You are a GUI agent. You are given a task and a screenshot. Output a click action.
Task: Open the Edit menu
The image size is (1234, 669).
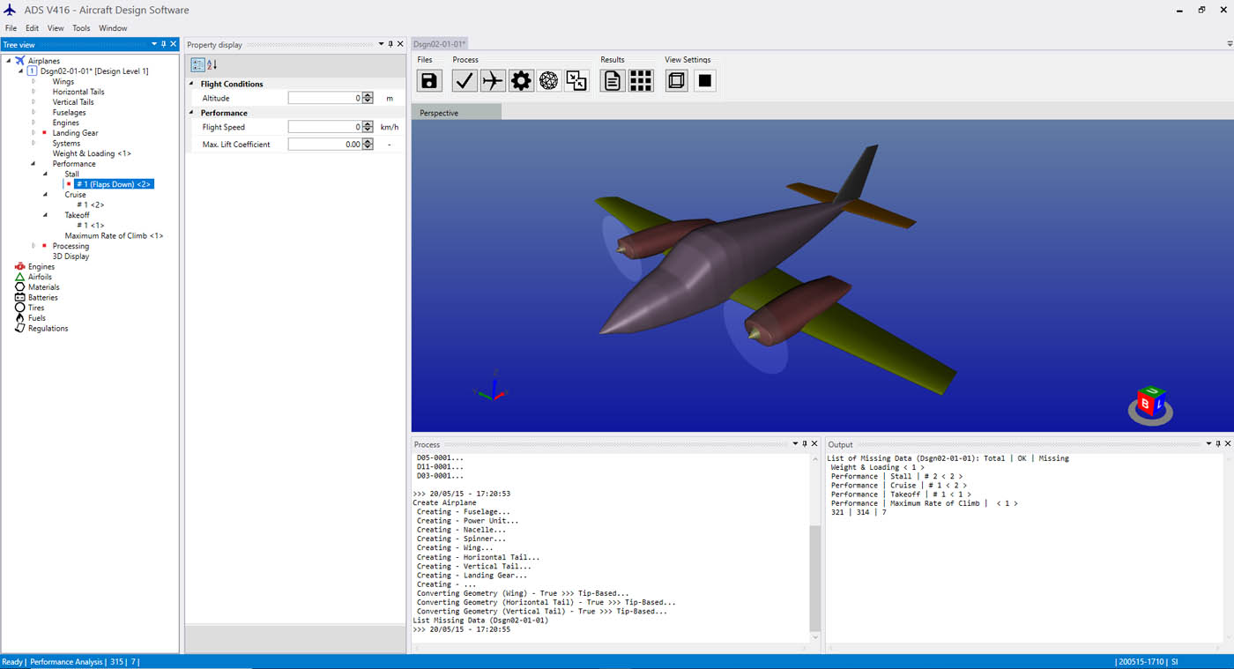tap(32, 28)
